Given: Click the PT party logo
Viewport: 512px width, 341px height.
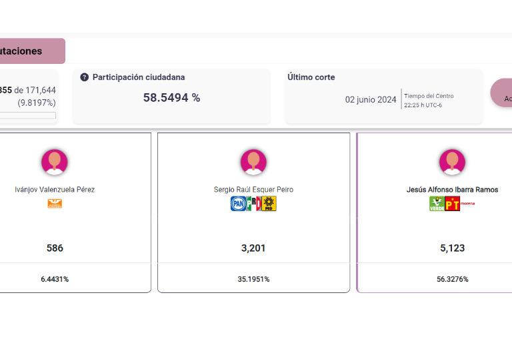Looking at the screenshot, I should (x=453, y=204).
